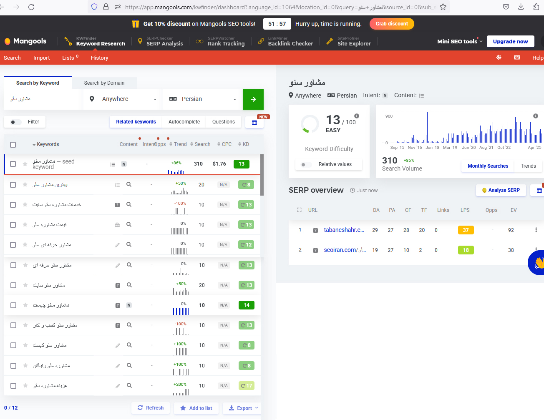Screen dimensions: 544x420
Task: Sort the list by Search column
Action: (200, 144)
